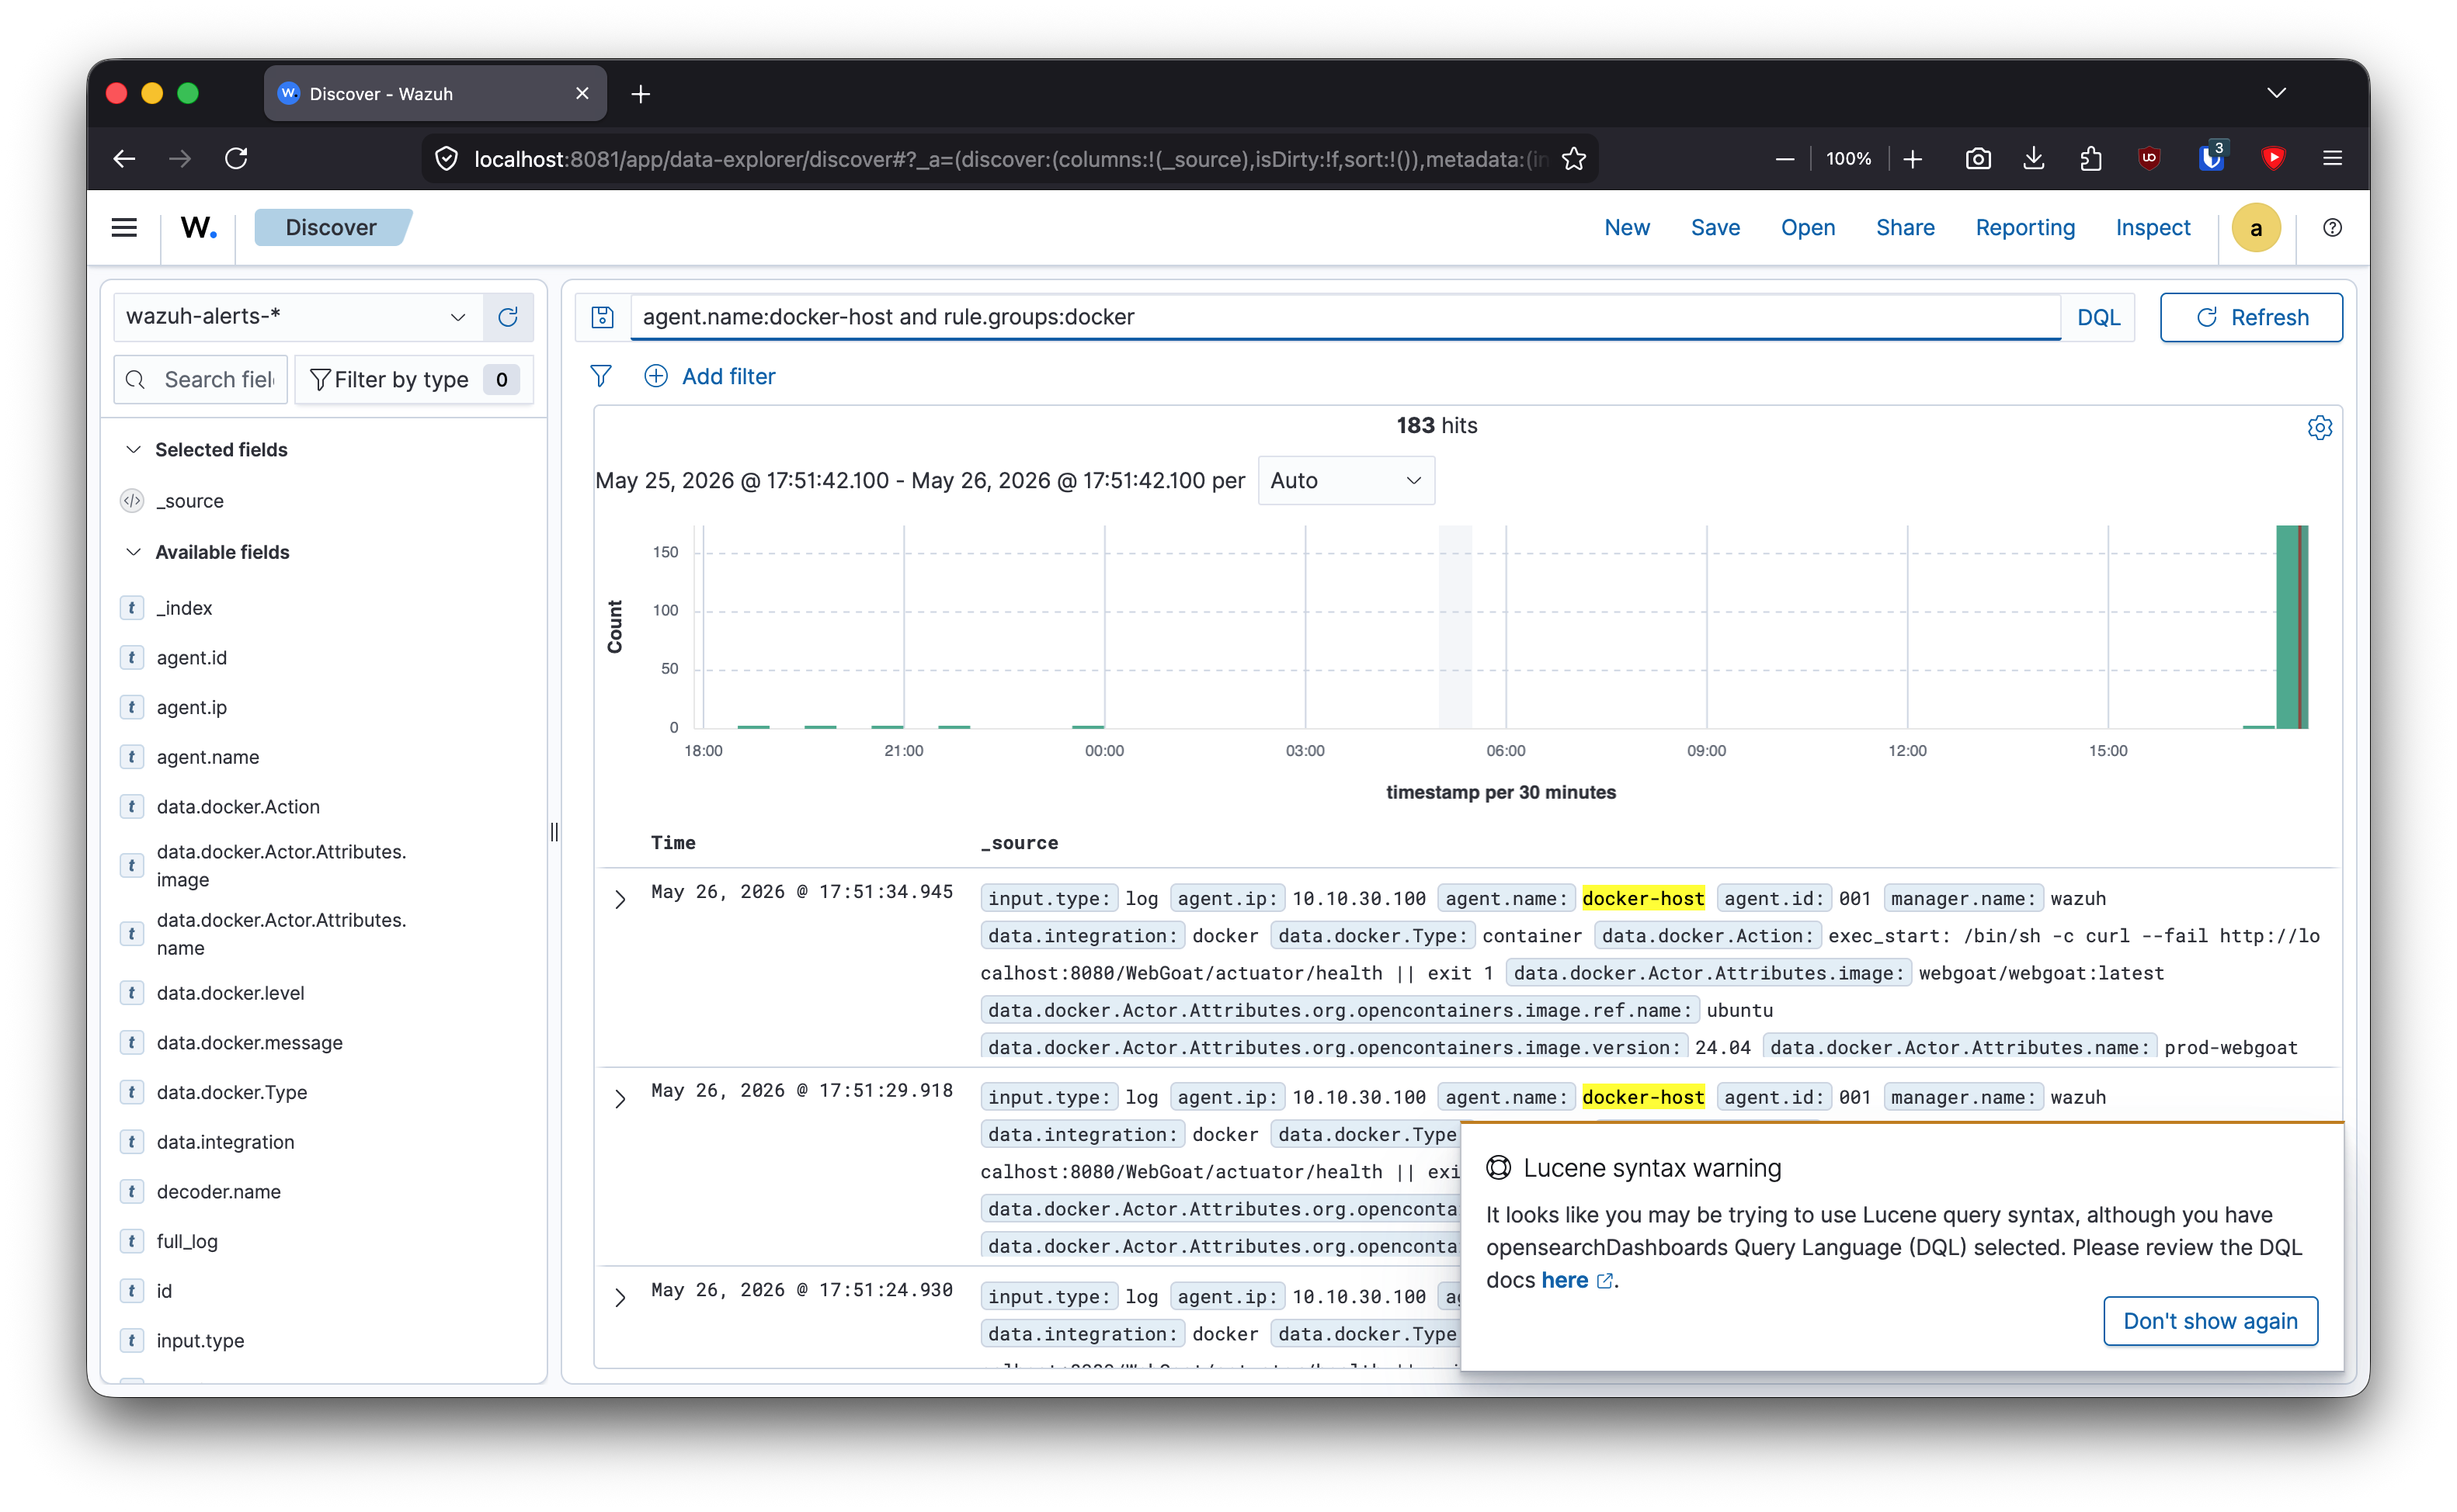Open the help question mark icon

[x=2332, y=228]
